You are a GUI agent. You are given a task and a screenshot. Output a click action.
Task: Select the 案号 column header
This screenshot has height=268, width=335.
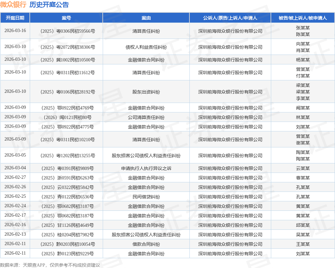point(66,18)
